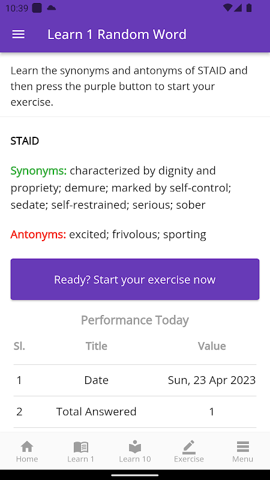Screen dimensions: 270x480
Task: Select the Date row in performance table
Action: click(135, 380)
